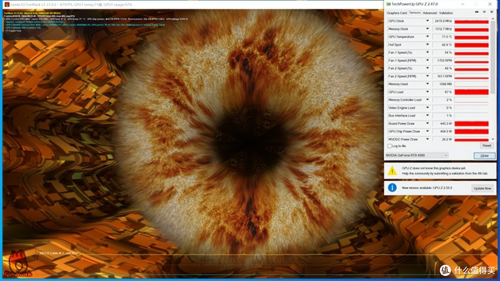This screenshot has height=281, width=500.
Task: Open the GPU Clock sensor dropdown
Action: 428,21
